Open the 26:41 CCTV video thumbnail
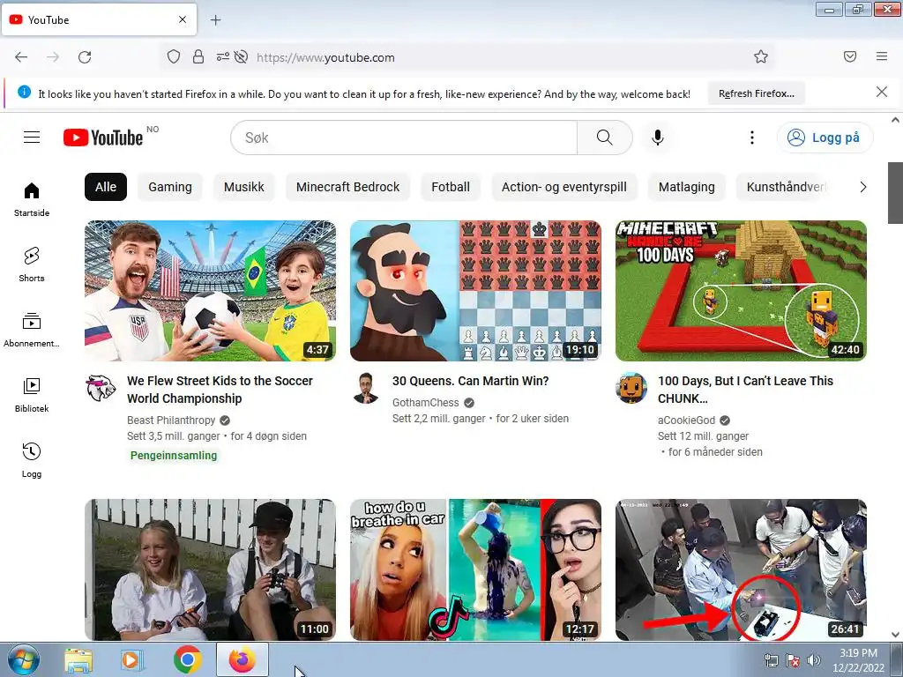This screenshot has height=677, width=903. pyautogui.click(x=741, y=570)
